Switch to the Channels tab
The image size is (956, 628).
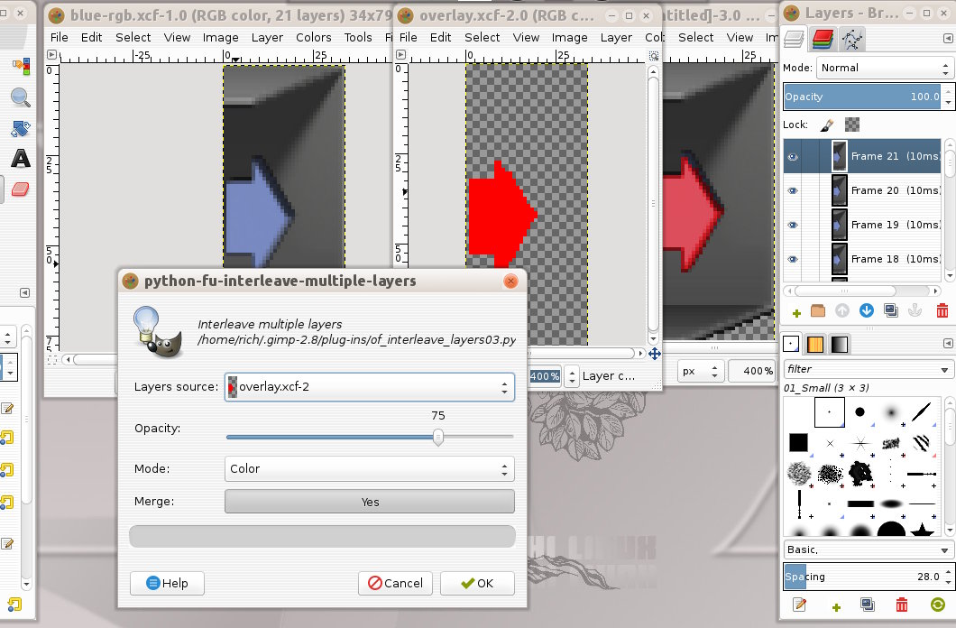(x=821, y=38)
